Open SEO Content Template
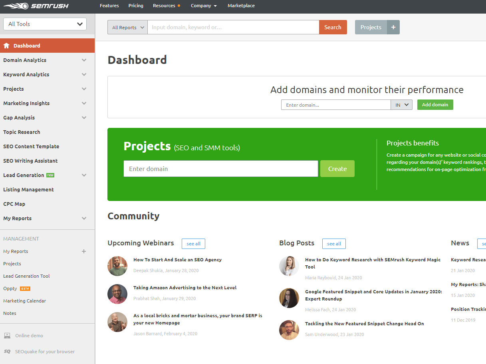This screenshot has height=364, width=486. click(x=31, y=146)
